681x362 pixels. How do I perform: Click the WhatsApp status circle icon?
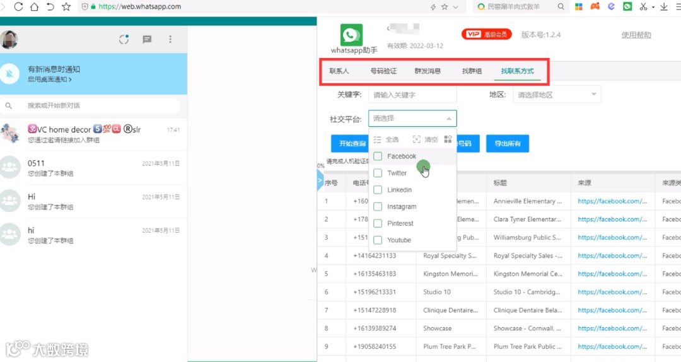pyautogui.click(x=124, y=40)
